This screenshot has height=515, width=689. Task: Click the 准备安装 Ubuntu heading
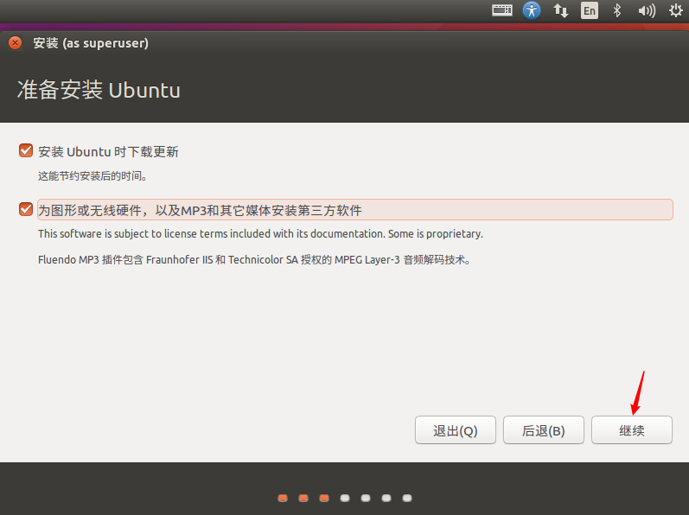click(99, 90)
